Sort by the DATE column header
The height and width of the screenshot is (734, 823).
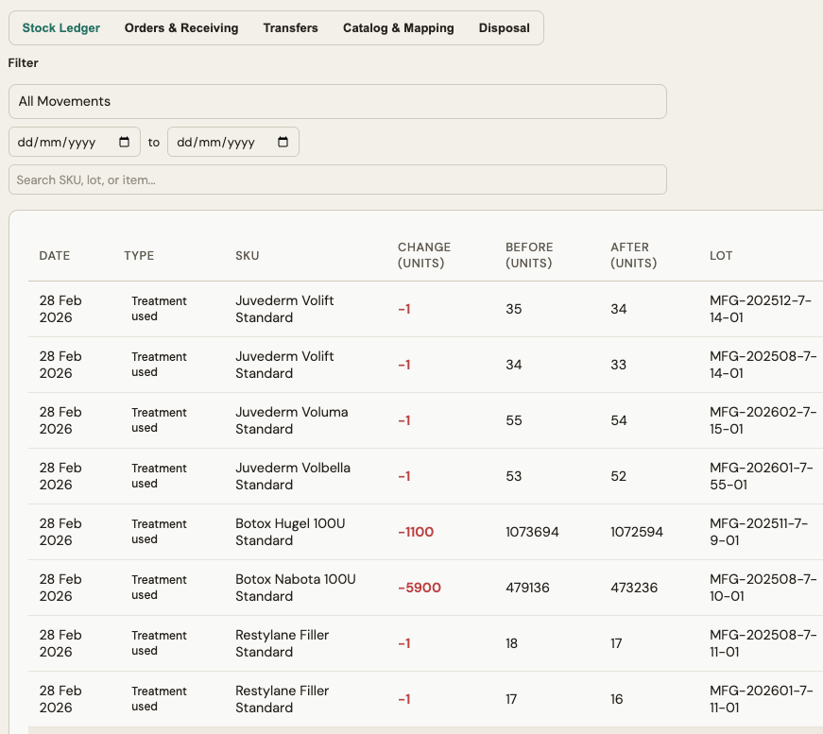coord(54,255)
